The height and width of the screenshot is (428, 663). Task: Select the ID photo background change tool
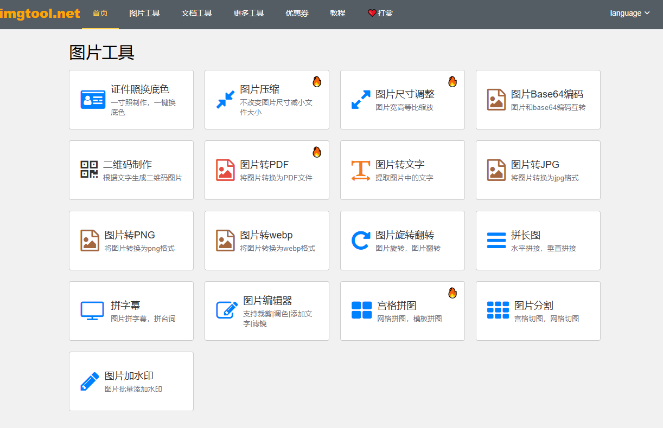(131, 100)
